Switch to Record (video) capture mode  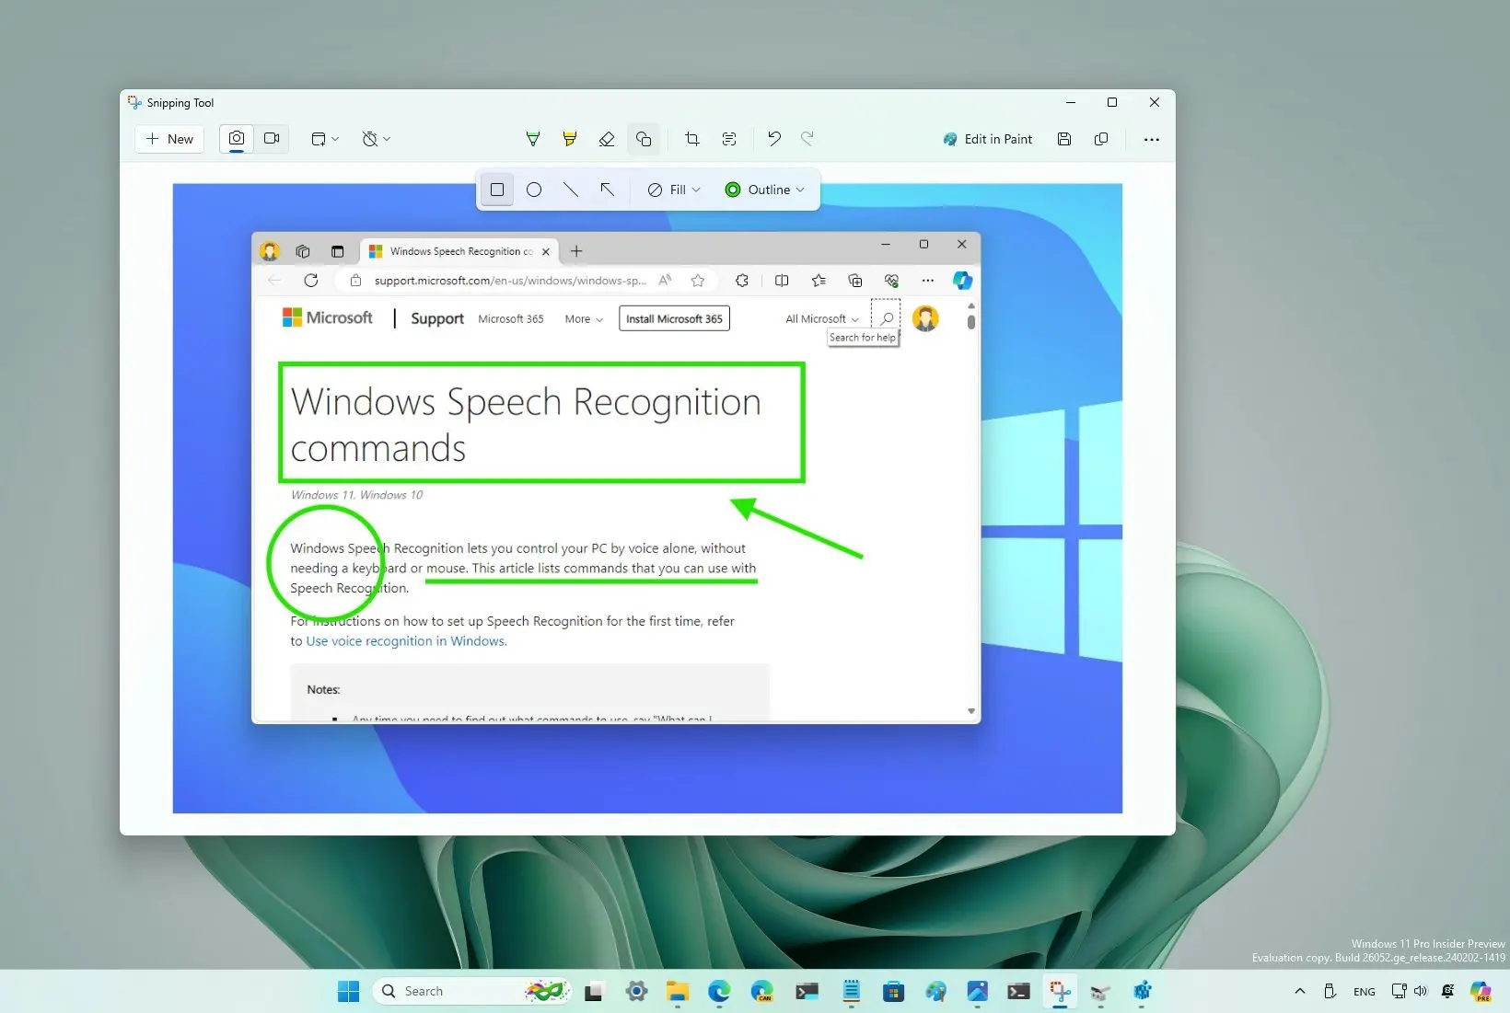point(272,139)
